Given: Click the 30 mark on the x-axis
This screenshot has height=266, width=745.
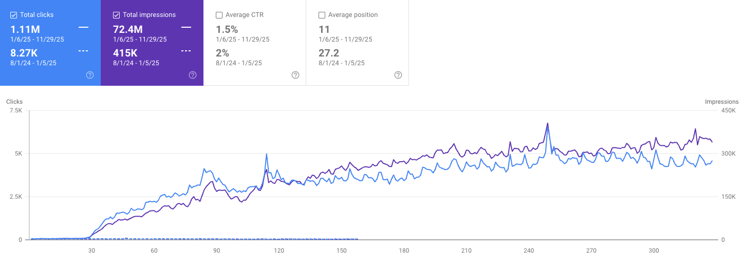Looking at the screenshot, I should 91,251.
